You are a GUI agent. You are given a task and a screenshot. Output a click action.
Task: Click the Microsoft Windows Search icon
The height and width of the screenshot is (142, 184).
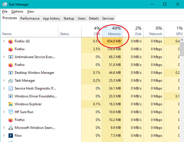11,128
